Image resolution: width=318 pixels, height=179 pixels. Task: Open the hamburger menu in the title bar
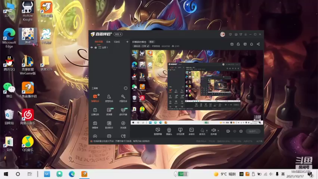pos(246,34)
